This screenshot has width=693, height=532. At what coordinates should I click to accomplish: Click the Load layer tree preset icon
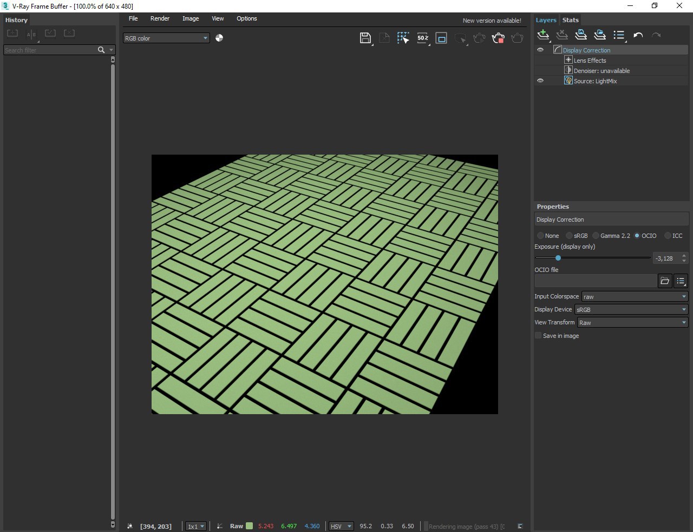600,35
